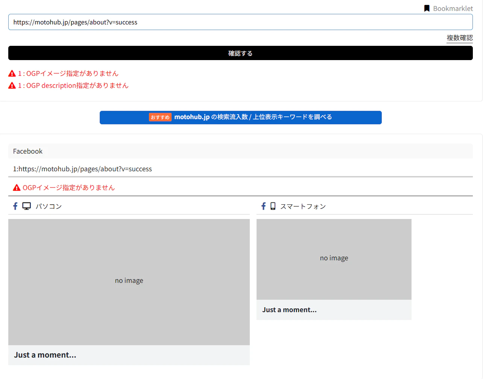483x379 pixels.
Task: Select the '1:https://motohub.jp/pages/about?v=success' result URL text
Action: pos(82,169)
